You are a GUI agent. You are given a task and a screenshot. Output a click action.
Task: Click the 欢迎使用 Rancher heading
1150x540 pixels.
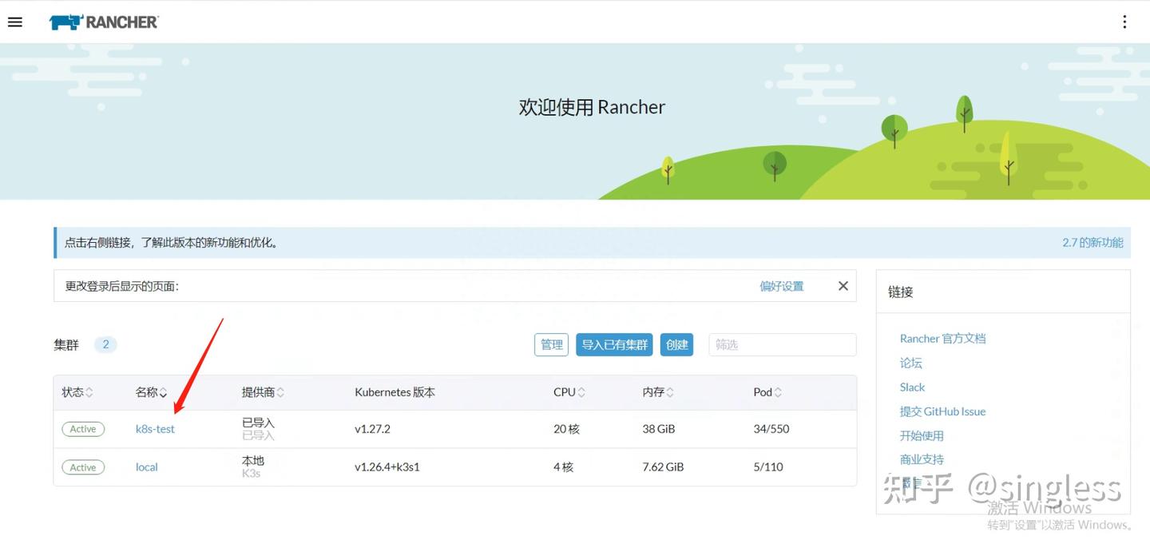[x=592, y=107]
